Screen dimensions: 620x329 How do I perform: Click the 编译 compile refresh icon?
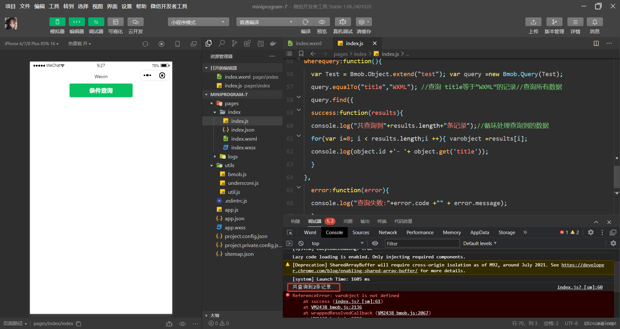305,22
